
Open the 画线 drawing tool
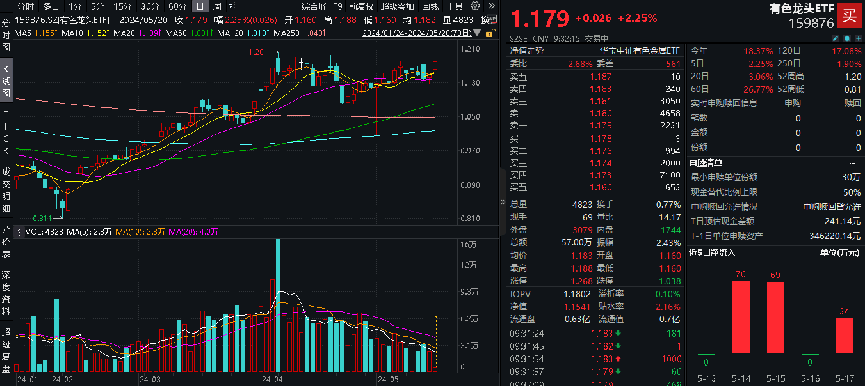tap(431, 6)
